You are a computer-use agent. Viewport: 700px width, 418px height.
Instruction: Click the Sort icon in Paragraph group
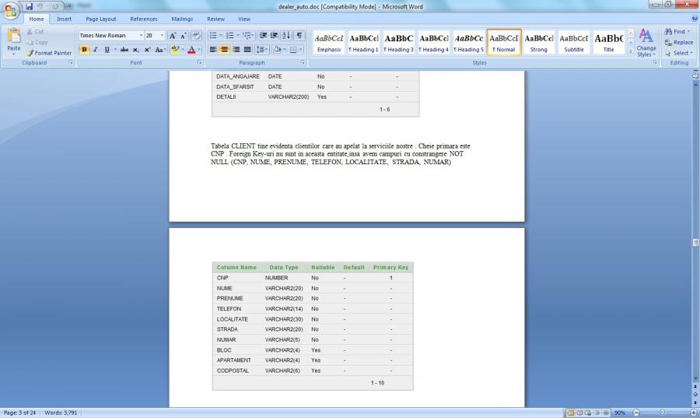point(287,36)
